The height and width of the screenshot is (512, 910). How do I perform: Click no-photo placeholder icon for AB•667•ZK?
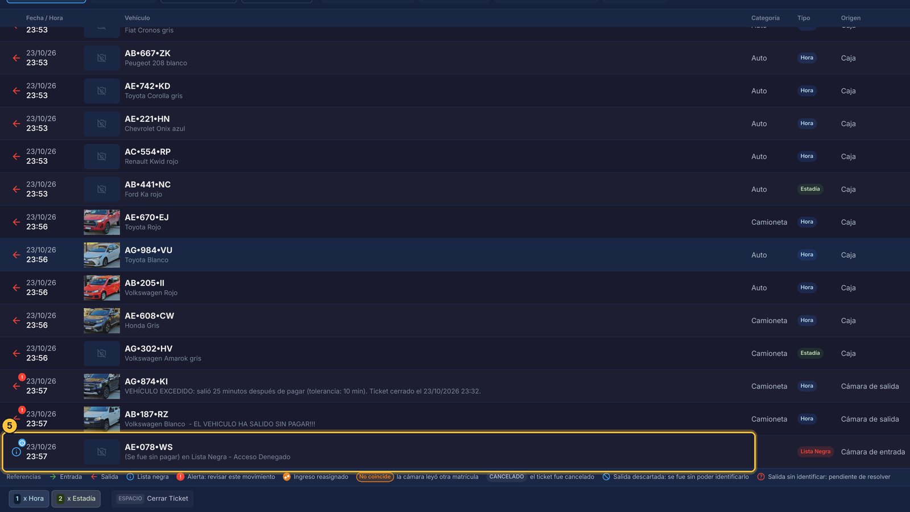(x=102, y=58)
